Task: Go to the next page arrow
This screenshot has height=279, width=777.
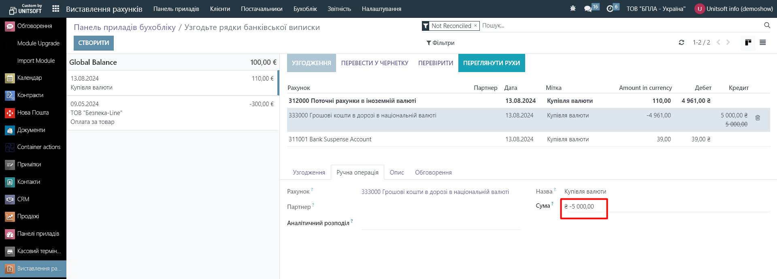Action: click(x=728, y=42)
